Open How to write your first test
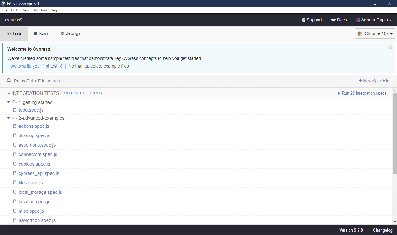Viewport: 397px width, 235px height. pyautogui.click(x=33, y=66)
